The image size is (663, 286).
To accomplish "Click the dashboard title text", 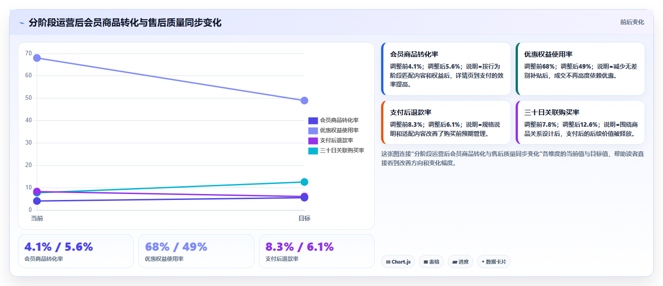I will (125, 22).
